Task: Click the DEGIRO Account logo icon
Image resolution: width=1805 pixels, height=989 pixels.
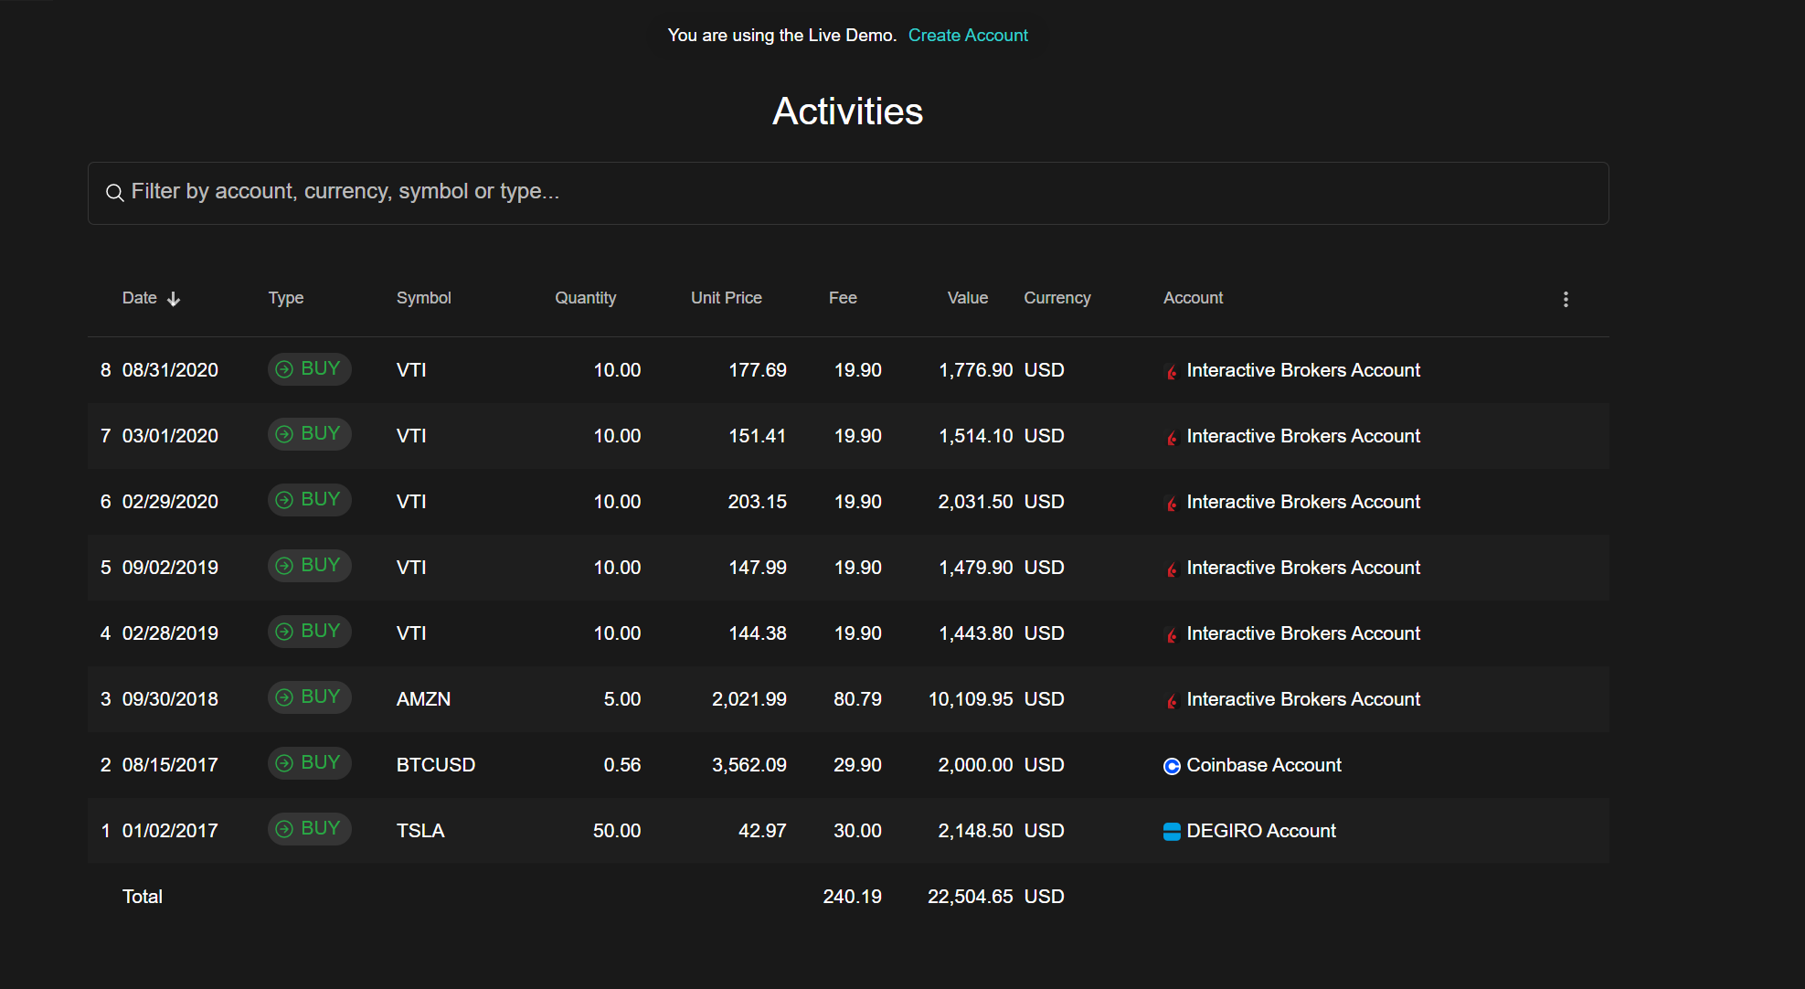Action: coord(1172,831)
